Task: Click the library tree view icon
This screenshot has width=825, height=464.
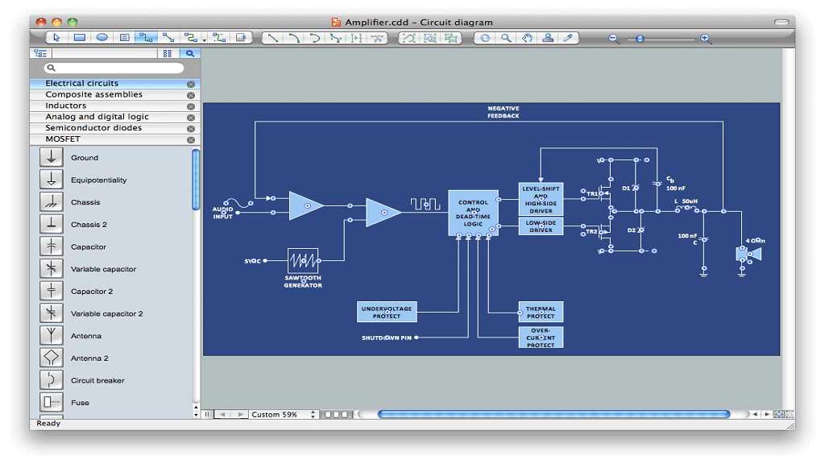Action: (40, 53)
